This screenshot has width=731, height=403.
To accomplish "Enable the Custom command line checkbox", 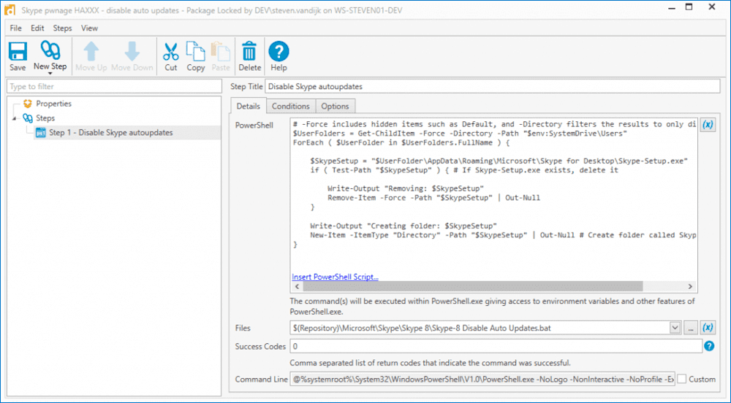I will pos(681,379).
